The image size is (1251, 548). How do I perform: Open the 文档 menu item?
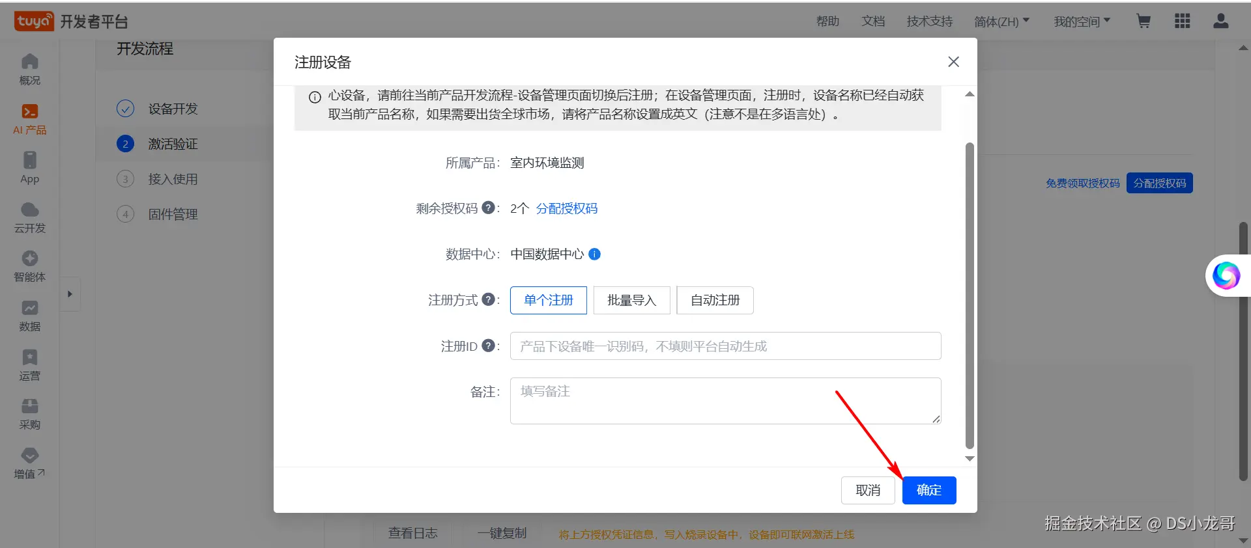[x=873, y=21]
